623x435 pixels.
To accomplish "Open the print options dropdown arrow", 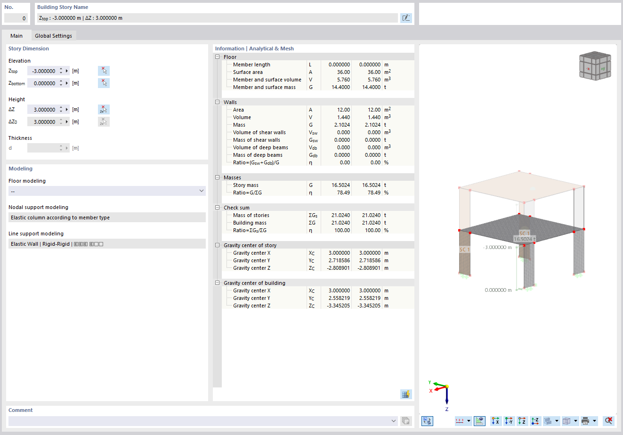I will click(x=594, y=421).
